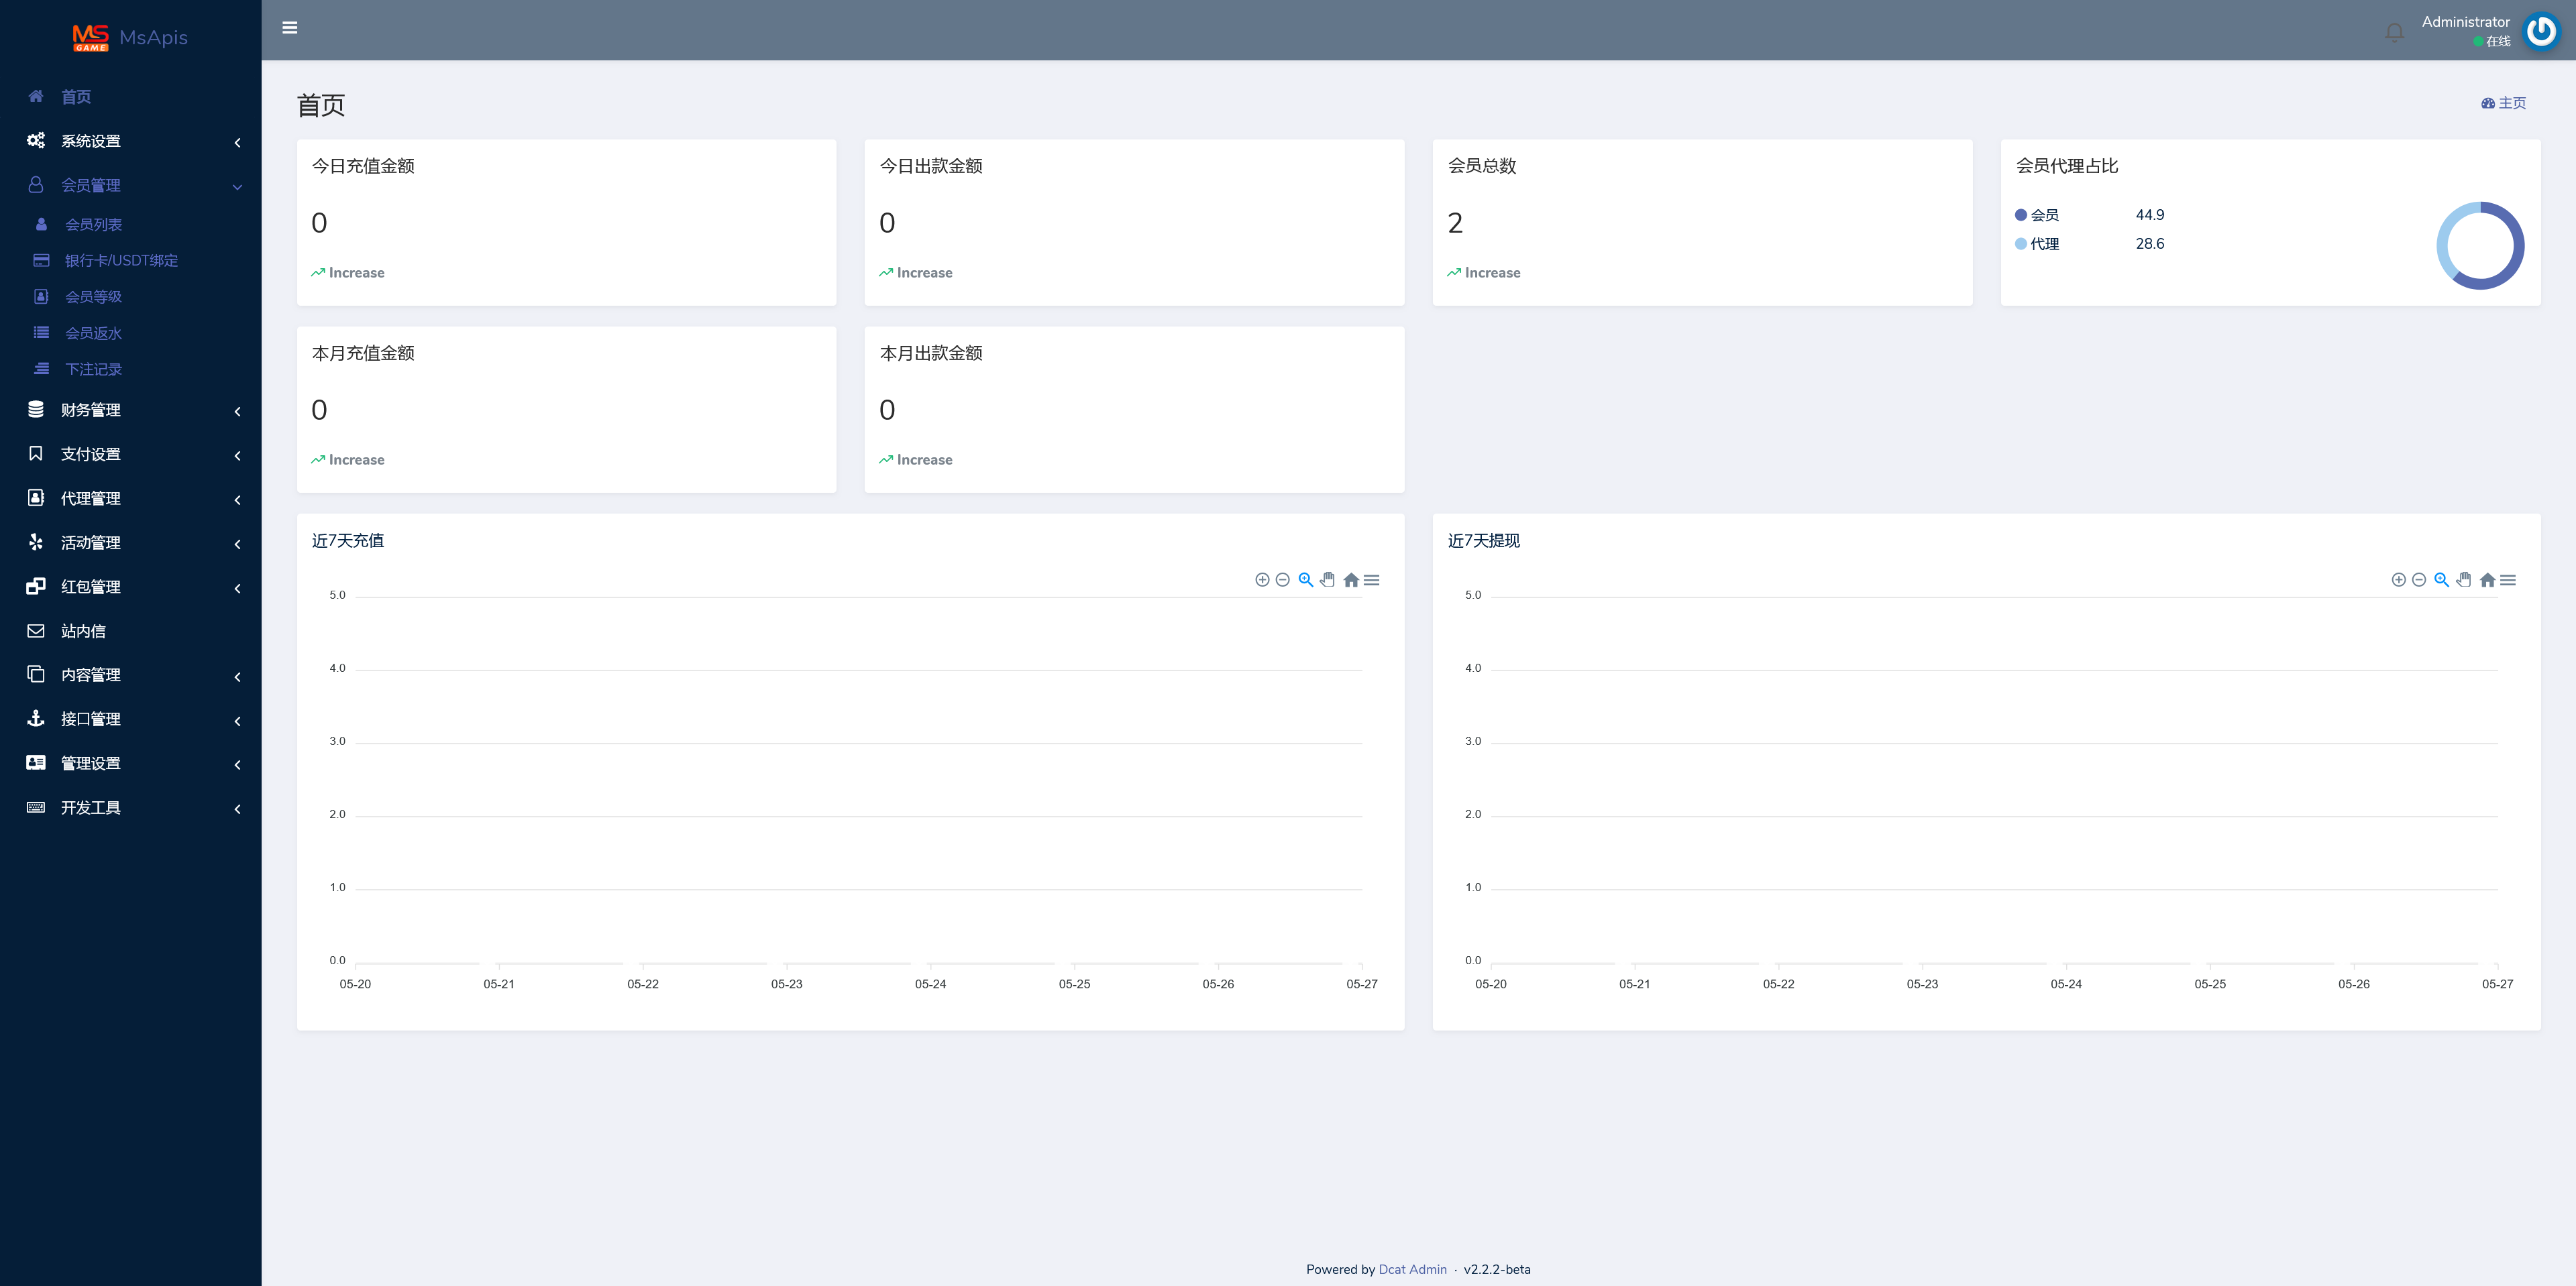Screen dimensions: 2576x1286
Task: Open 会员列表 submenu item
Action: coord(93,225)
